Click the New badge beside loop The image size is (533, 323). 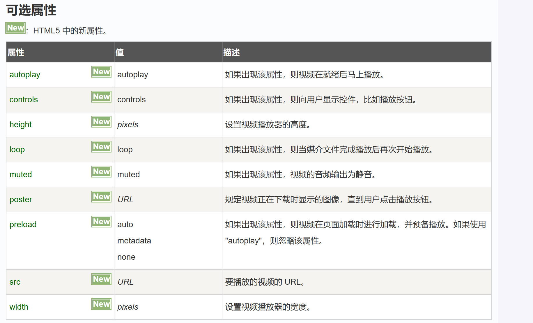click(x=101, y=147)
